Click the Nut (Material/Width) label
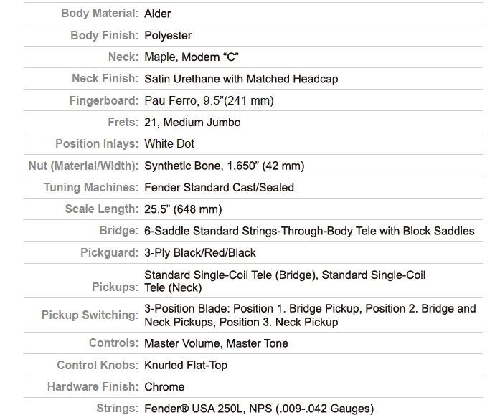The width and height of the screenshot is (500, 415). (x=83, y=166)
